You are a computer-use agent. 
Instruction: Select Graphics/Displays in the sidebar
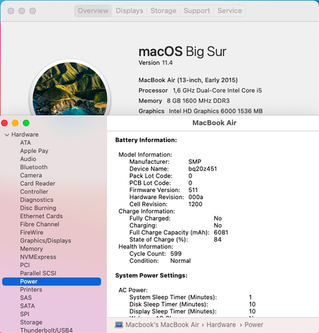point(46,241)
